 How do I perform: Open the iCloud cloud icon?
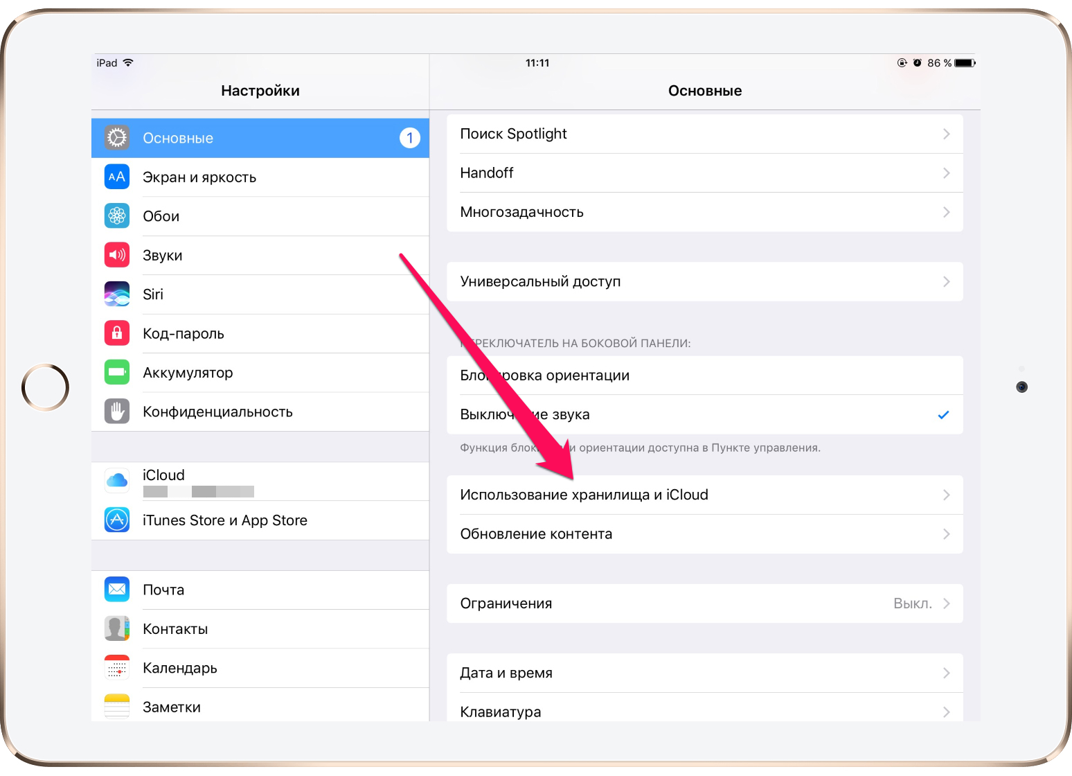pos(117,481)
